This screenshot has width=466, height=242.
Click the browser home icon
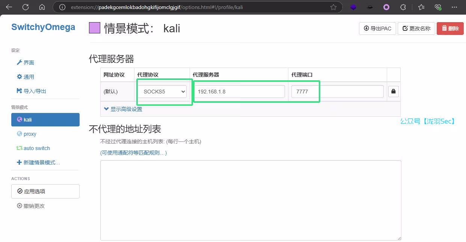coord(42,7)
